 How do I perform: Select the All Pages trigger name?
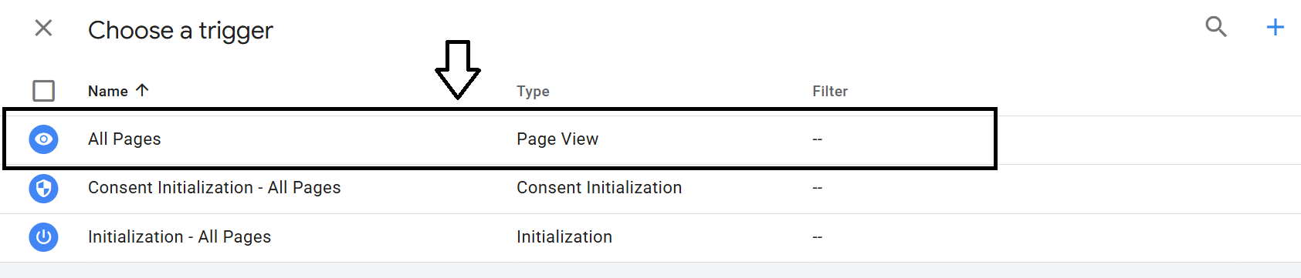coord(124,139)
